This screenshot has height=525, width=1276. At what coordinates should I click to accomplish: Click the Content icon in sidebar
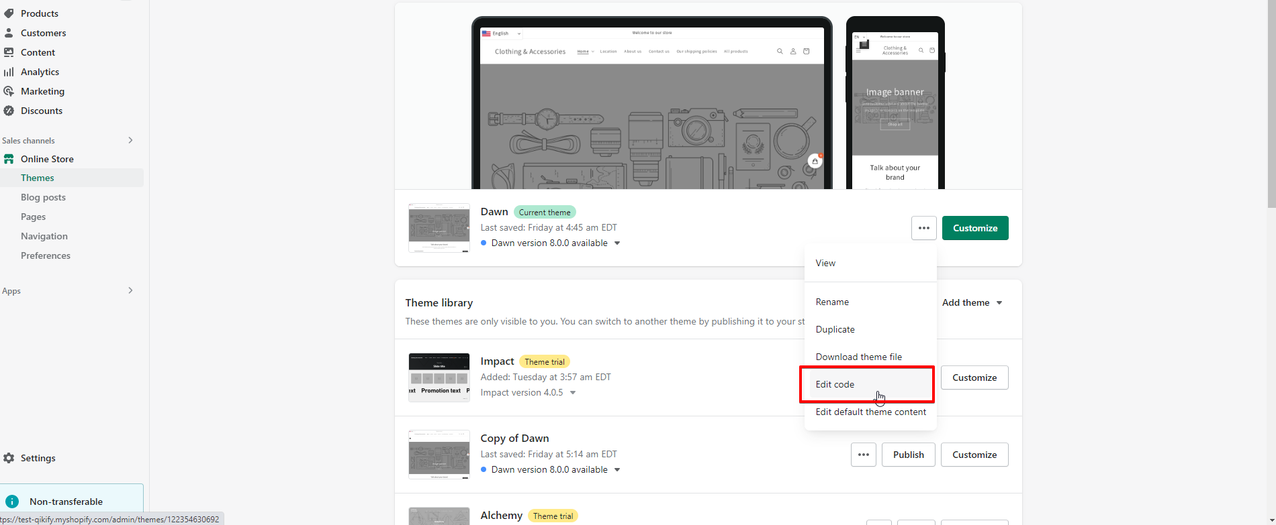point(9,52)
